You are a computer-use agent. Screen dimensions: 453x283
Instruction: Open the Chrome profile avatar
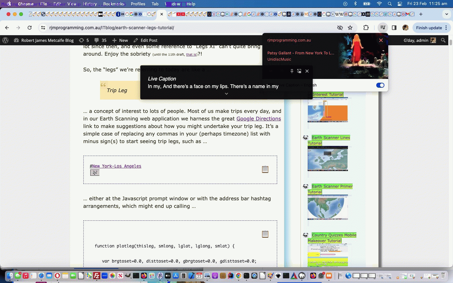click(405, 28)
